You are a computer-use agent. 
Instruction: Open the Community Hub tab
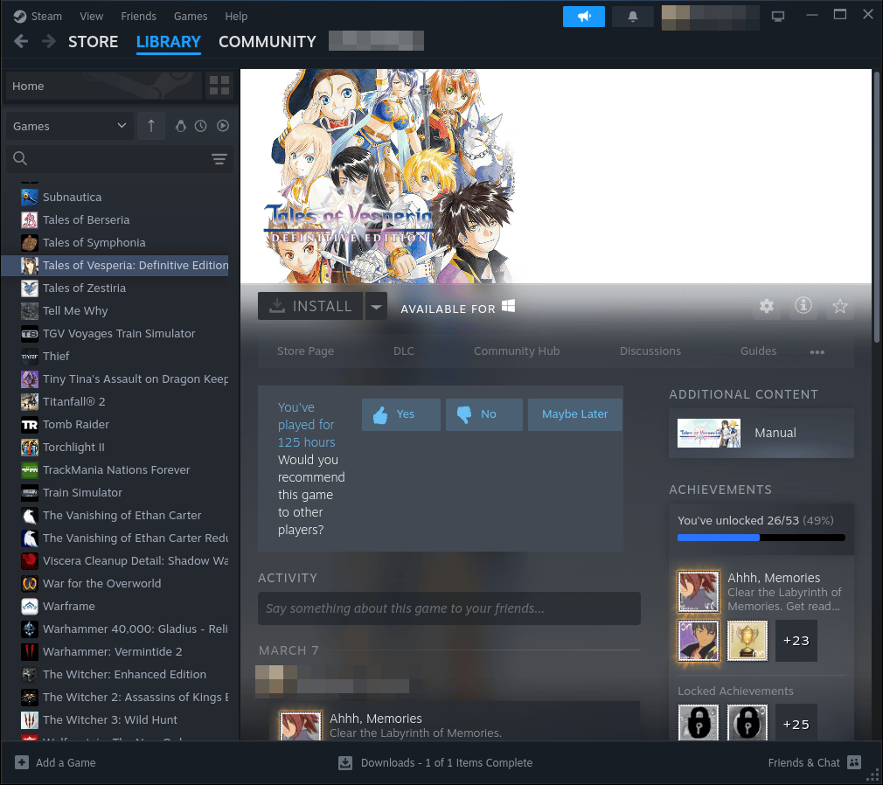click(x=517, y=351)
